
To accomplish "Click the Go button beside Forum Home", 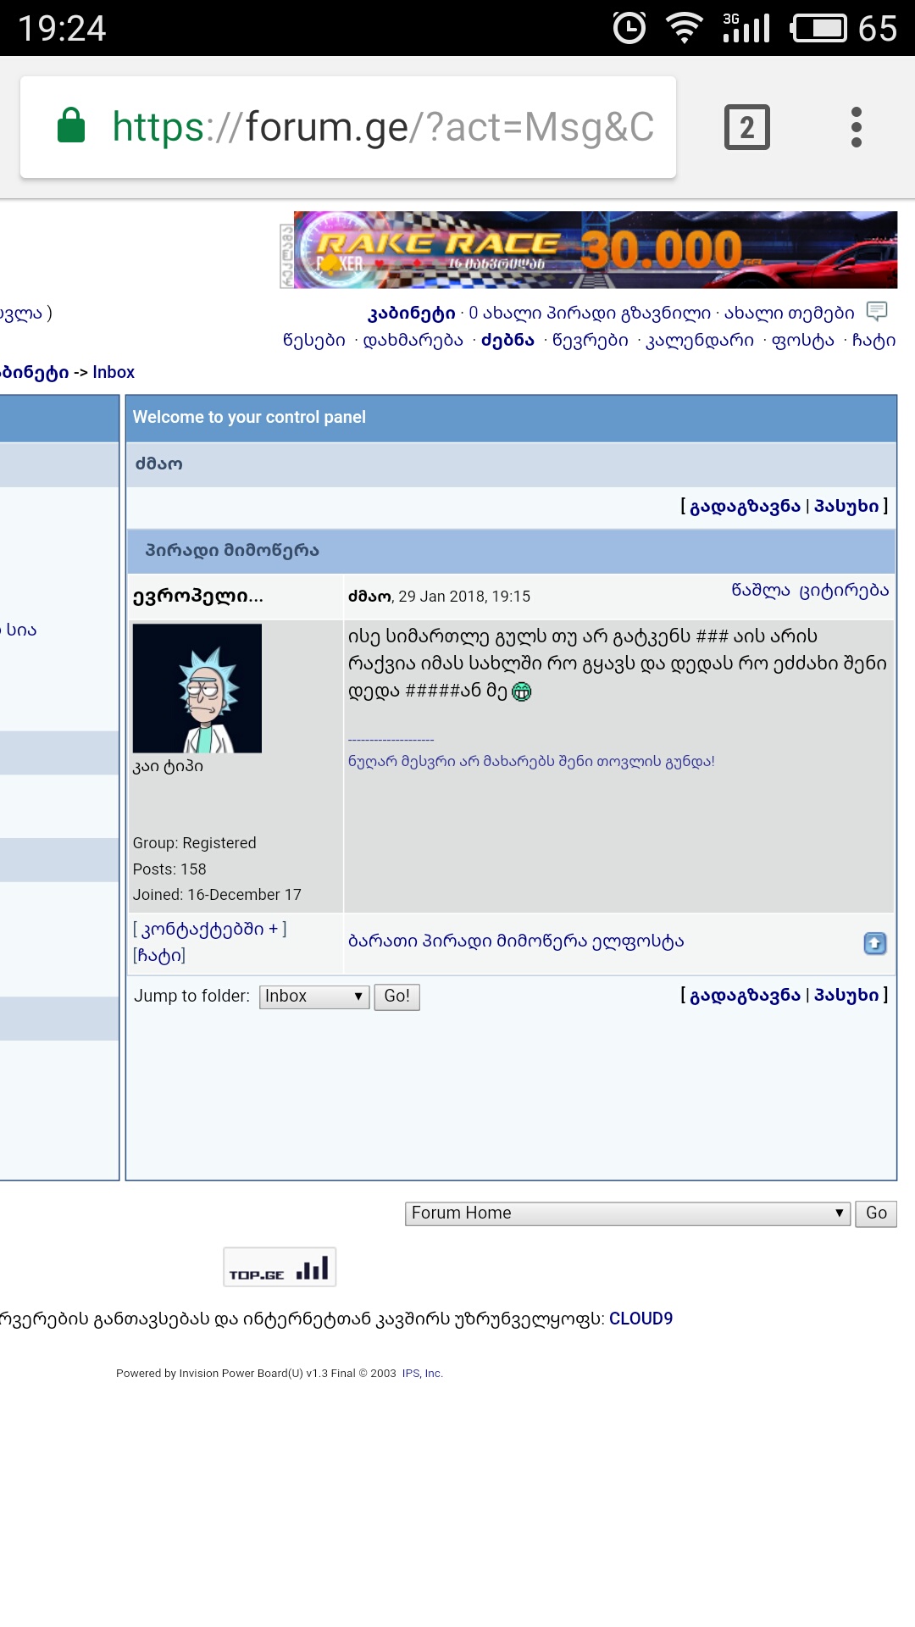I will point(876,1213).
